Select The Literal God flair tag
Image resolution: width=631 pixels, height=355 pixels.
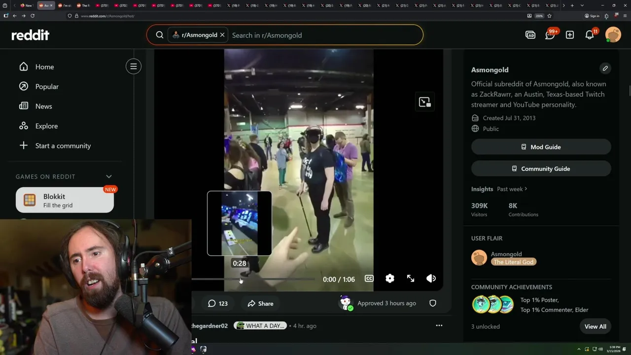pos(514,262)
